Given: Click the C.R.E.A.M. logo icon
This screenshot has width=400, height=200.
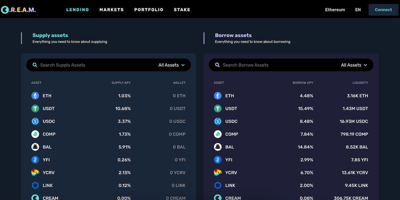Looking at the screenshot, I should pos(5,10).
